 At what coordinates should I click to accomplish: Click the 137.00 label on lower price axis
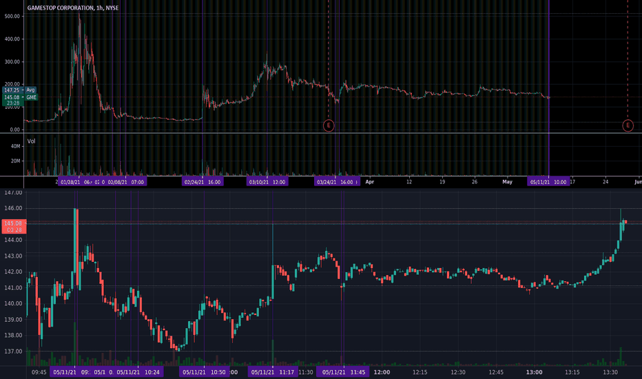13,351
